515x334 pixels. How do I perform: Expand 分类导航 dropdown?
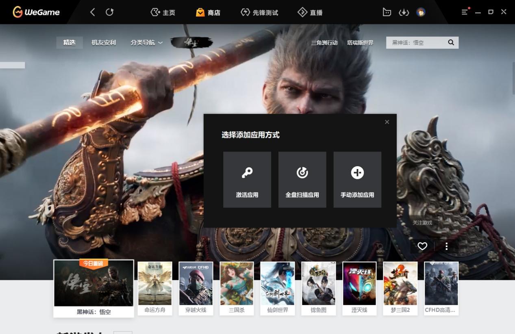click(x=146, y=43)
